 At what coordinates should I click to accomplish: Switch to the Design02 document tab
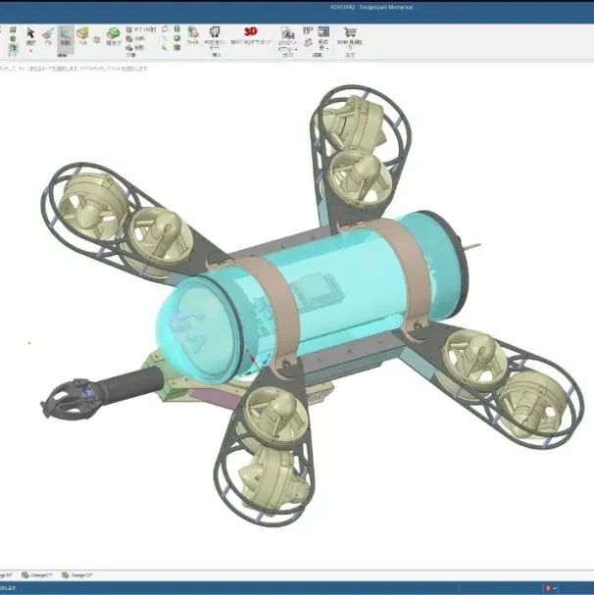[77, 575]
